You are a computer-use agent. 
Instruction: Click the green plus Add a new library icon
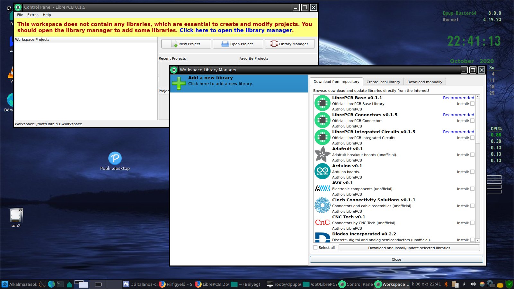pyautogui.click(x=179, y=83)
